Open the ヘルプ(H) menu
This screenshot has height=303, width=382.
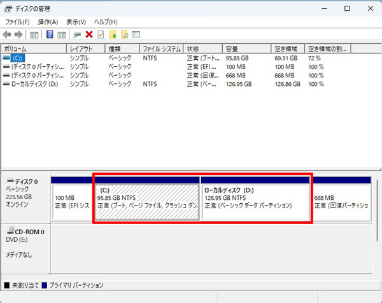click(x=106, y=22)
